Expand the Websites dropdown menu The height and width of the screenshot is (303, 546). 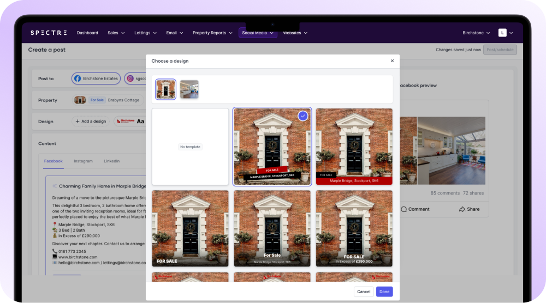295,33
